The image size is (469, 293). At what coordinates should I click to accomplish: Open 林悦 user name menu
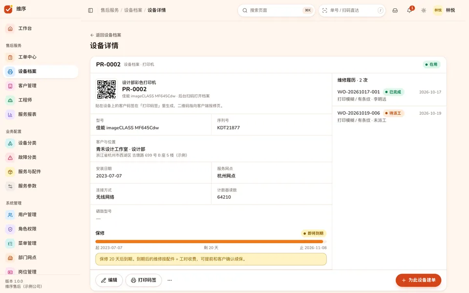450,10
